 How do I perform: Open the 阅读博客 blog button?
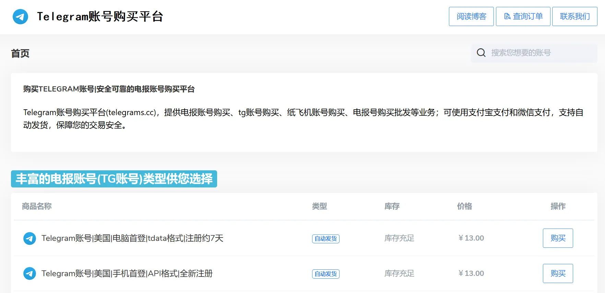pos(471,16)
